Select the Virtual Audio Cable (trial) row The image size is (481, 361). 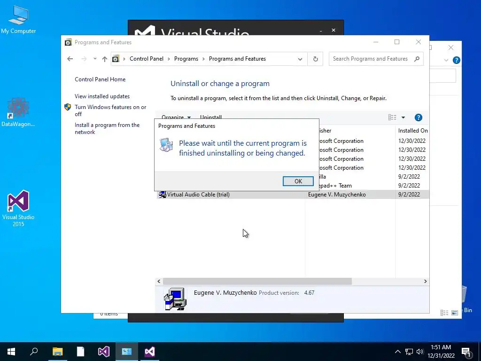[293, 194]
